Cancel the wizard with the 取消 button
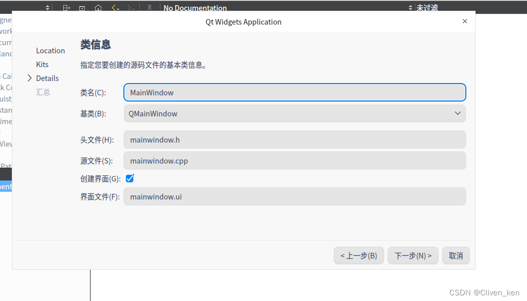 pos(456,256)
